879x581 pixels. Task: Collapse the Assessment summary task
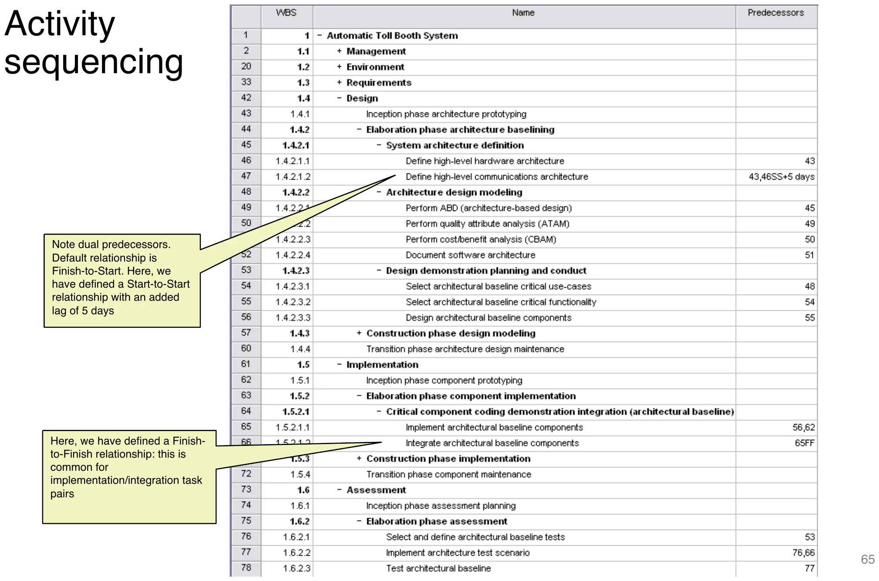point(339,490)
